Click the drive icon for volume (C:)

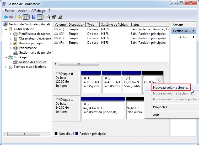pyautogui.click(x=56, y=29)
